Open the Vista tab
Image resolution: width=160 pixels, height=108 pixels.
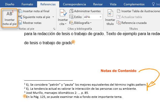point(113,4)
